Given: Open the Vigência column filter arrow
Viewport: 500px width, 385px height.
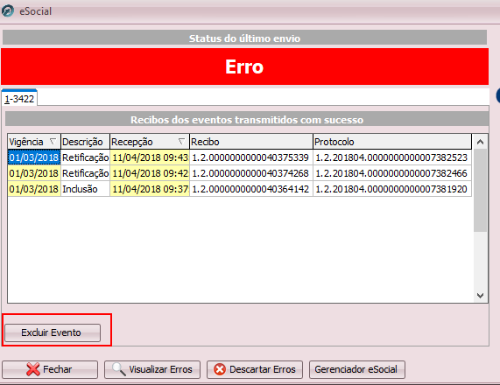Looking at the screenshot, I should (x=53, y=141).
